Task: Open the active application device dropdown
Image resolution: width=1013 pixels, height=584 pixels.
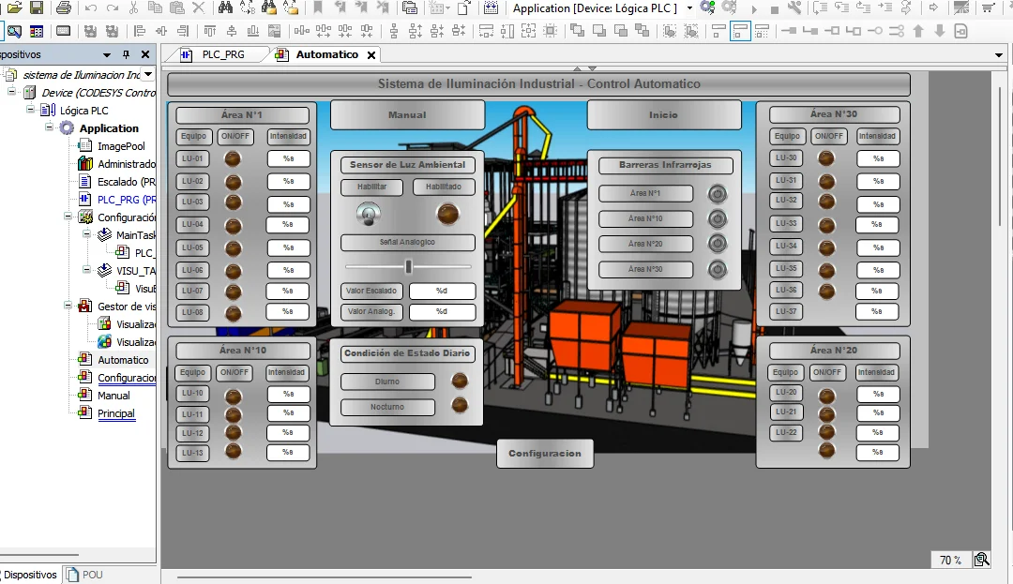Action: click(x=689, y=8)
